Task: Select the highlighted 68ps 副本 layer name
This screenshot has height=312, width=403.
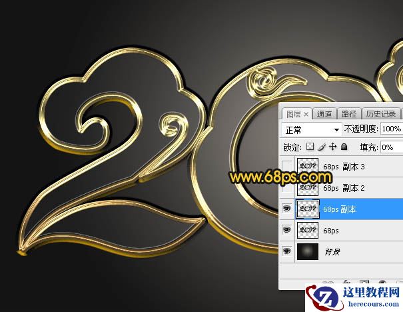Action: (340, 209)
